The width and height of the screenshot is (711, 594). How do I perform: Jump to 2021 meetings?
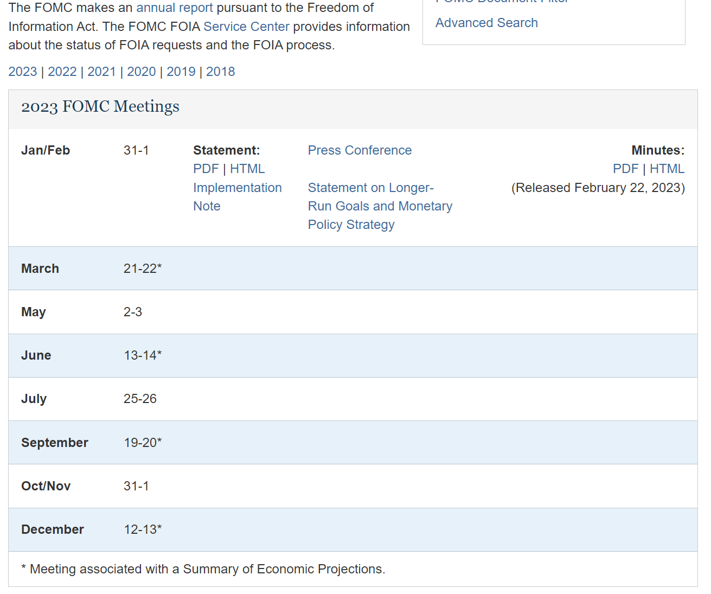(102, 72)
